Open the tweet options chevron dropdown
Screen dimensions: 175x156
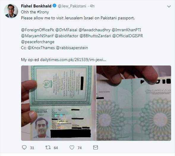[169, 7]
